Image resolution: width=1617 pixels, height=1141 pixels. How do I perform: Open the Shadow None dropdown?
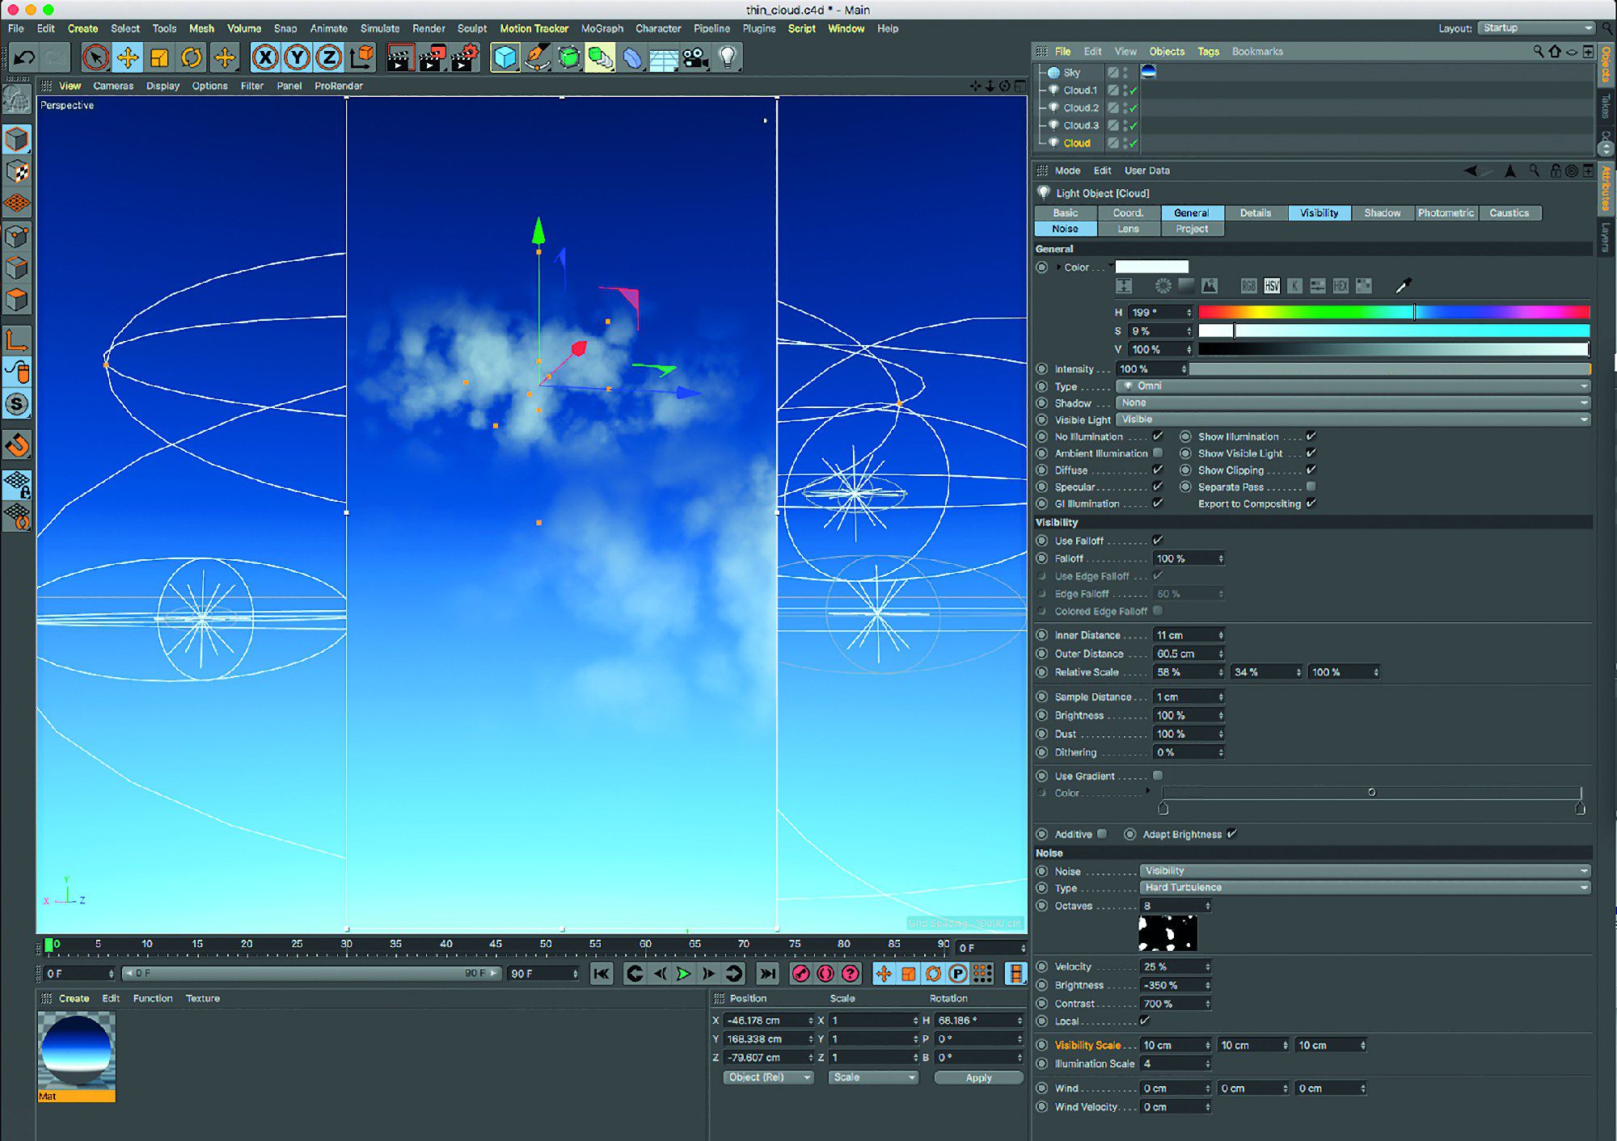pos(1353,403)
